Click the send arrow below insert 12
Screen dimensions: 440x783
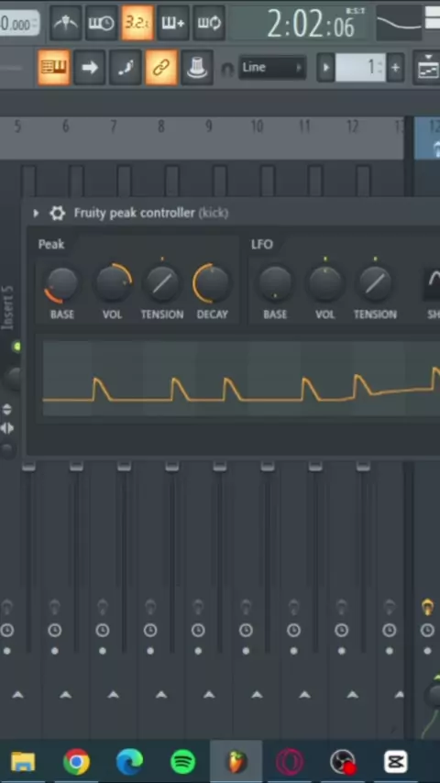click(353, 695)
